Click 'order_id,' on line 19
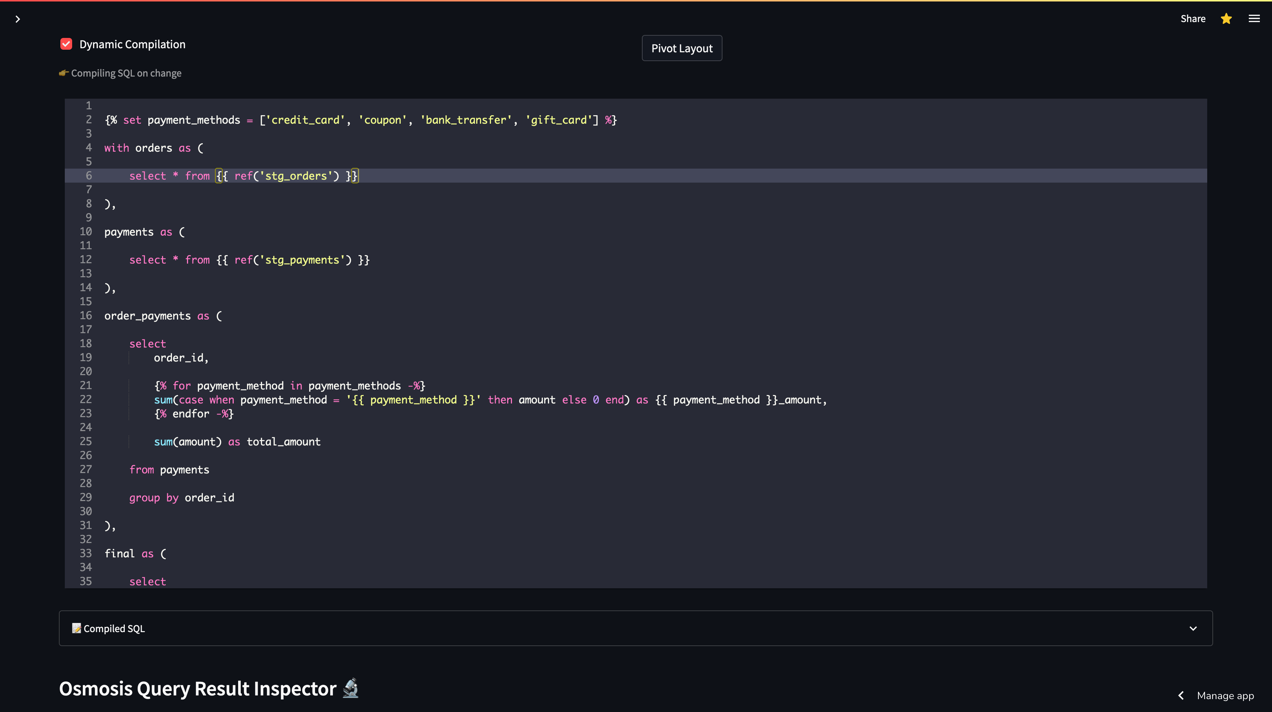The width and height of the screenshot is (1272, 712). 181,358
